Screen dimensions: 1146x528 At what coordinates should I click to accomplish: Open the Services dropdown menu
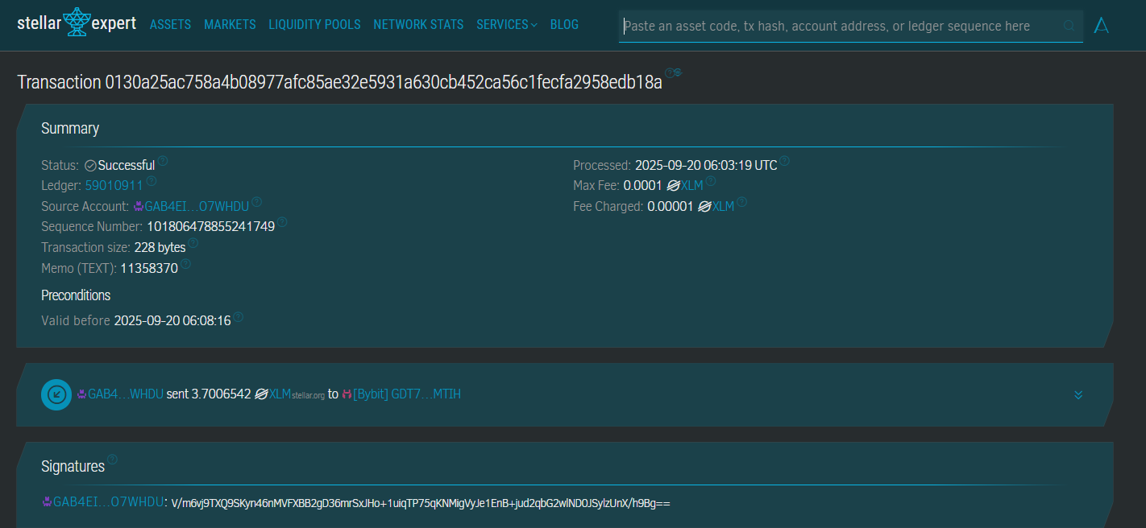point(506,25)
